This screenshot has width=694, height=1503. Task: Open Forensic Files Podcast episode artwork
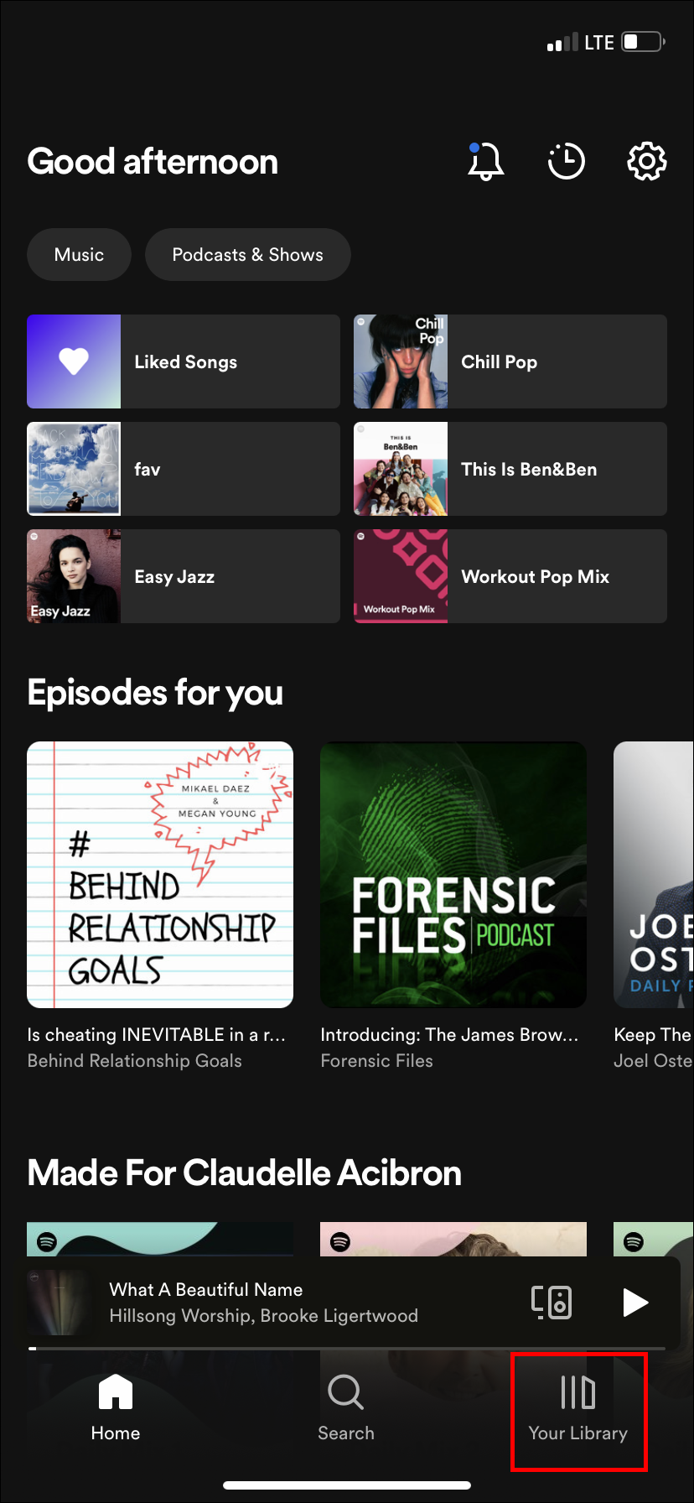click(453, 875)
